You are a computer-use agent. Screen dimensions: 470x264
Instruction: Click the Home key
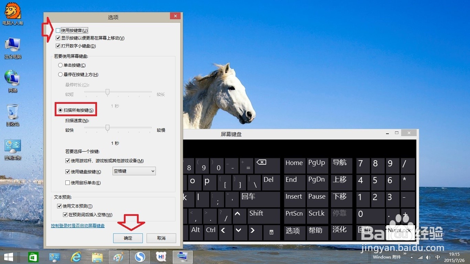[294, 166]
